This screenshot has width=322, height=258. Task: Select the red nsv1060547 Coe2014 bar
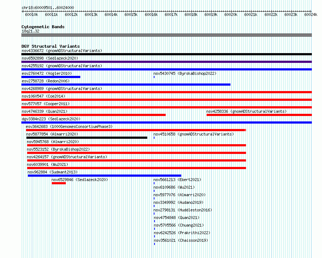(166, 100)
